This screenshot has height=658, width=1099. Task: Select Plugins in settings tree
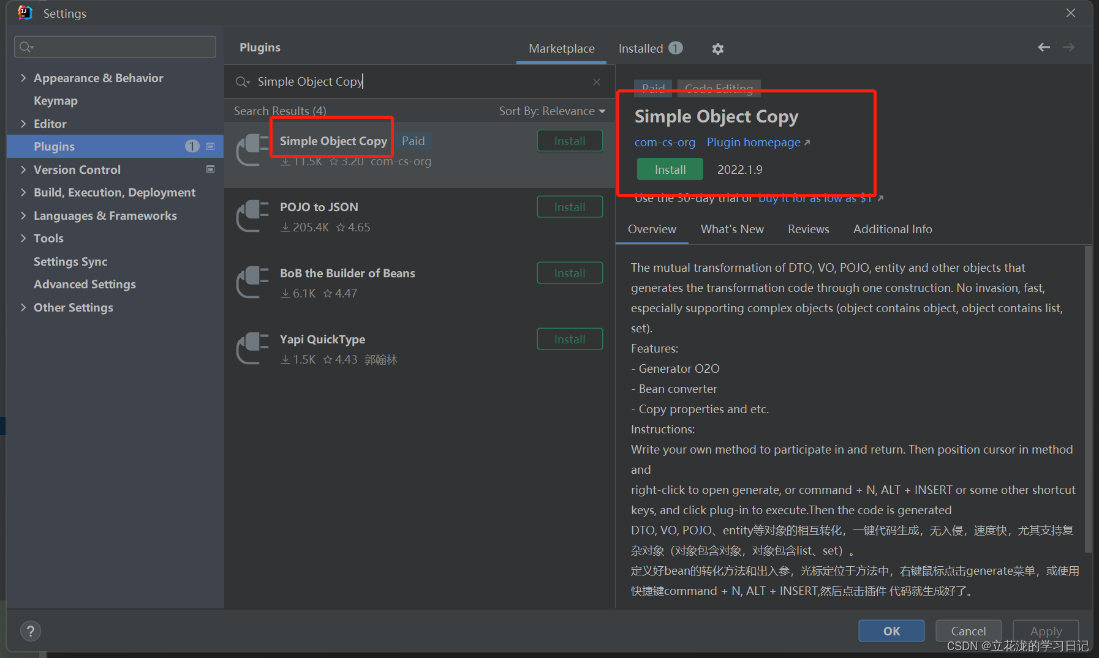click(x=115, y=146)
